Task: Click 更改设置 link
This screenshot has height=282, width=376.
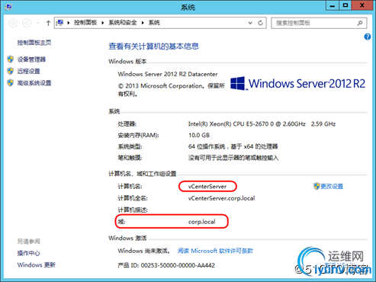Action: (x=332, y=186)
